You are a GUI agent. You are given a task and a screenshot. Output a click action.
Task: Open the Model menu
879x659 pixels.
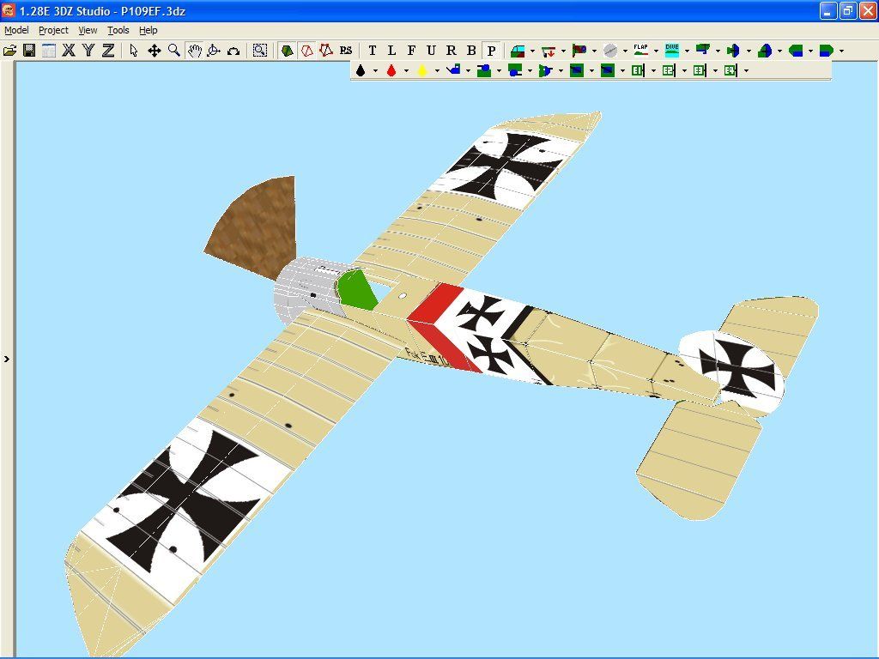pyautogui.click(x=16, y=30)
